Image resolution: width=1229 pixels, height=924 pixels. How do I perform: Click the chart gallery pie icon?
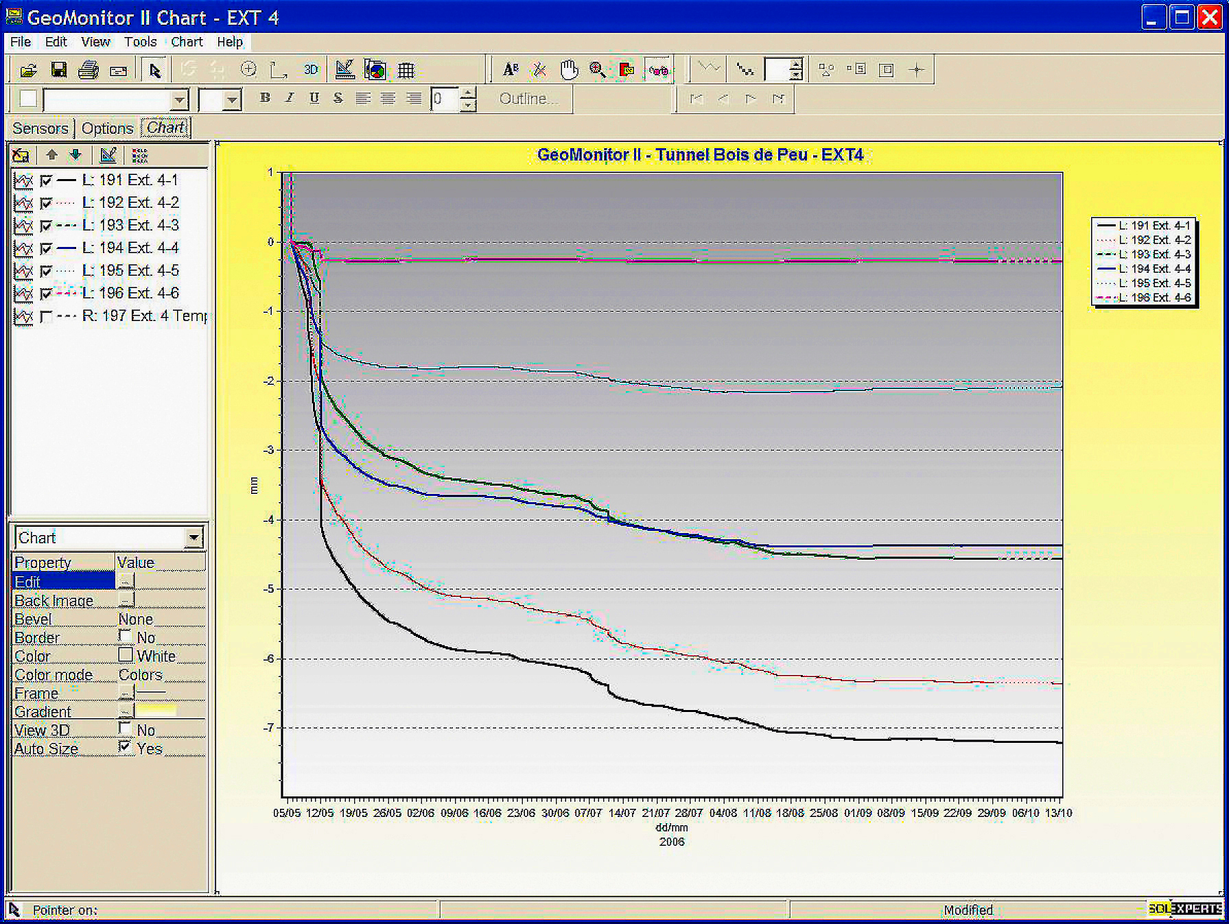click(375, 69)
